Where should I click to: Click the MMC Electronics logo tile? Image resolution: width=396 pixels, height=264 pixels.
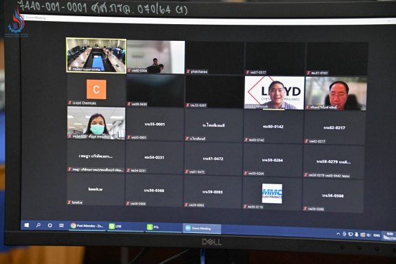(272, 193)
